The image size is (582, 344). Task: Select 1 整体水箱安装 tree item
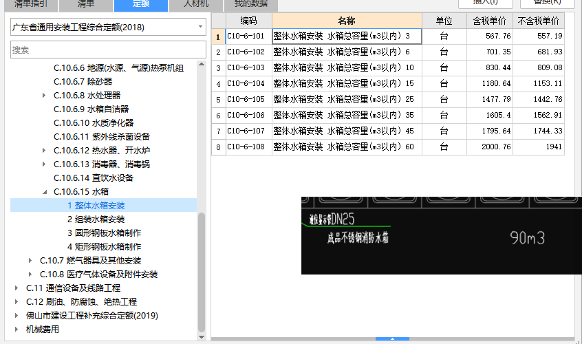point(96,205)
